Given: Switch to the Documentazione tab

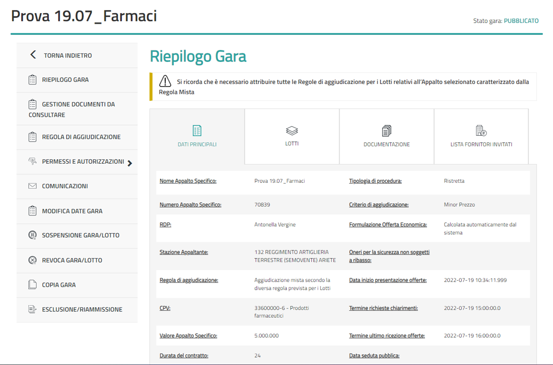Looking at the screenshot, I should coord(387,136).
